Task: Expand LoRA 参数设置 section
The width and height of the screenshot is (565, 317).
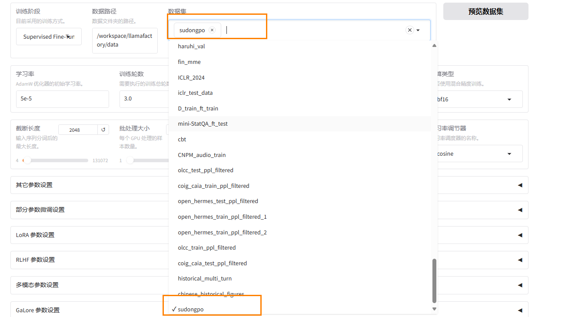Action: (87, 235)
